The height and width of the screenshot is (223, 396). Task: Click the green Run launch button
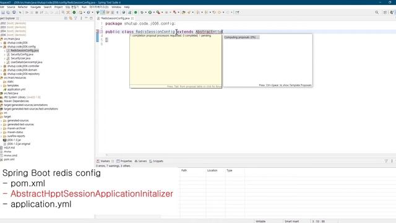point(150,12)
